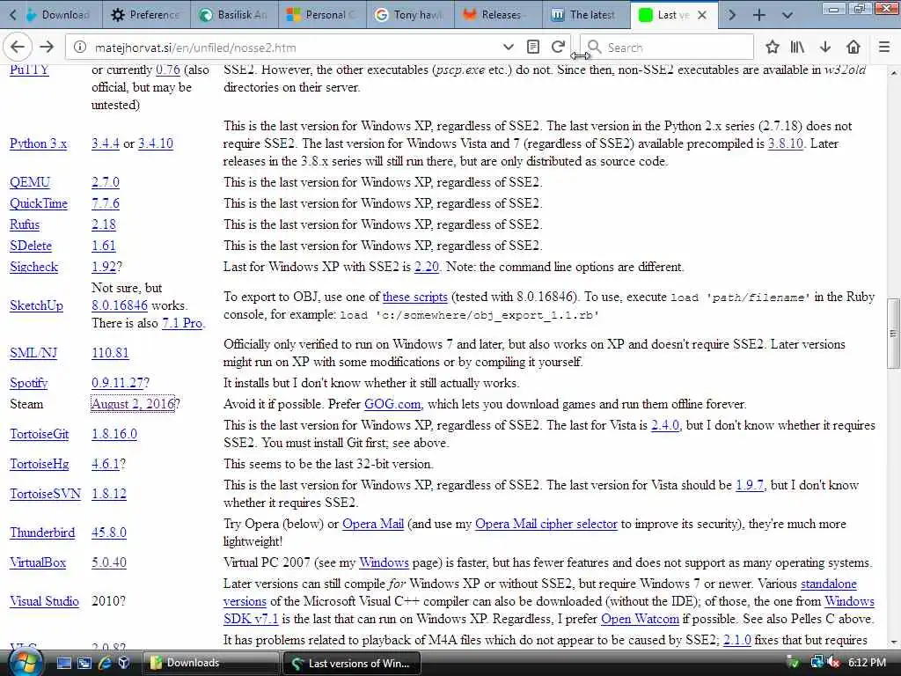Screen dimensions: 901x676
Task: Open the Spotify link
Action: point(29,383)
